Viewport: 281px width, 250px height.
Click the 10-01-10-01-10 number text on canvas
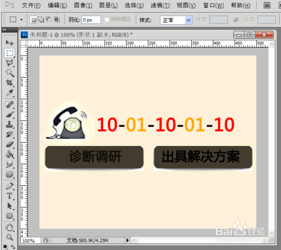(166, 124)
